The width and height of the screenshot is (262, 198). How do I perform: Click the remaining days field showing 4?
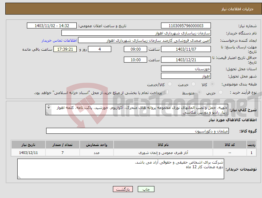click(x=100, y=49)
